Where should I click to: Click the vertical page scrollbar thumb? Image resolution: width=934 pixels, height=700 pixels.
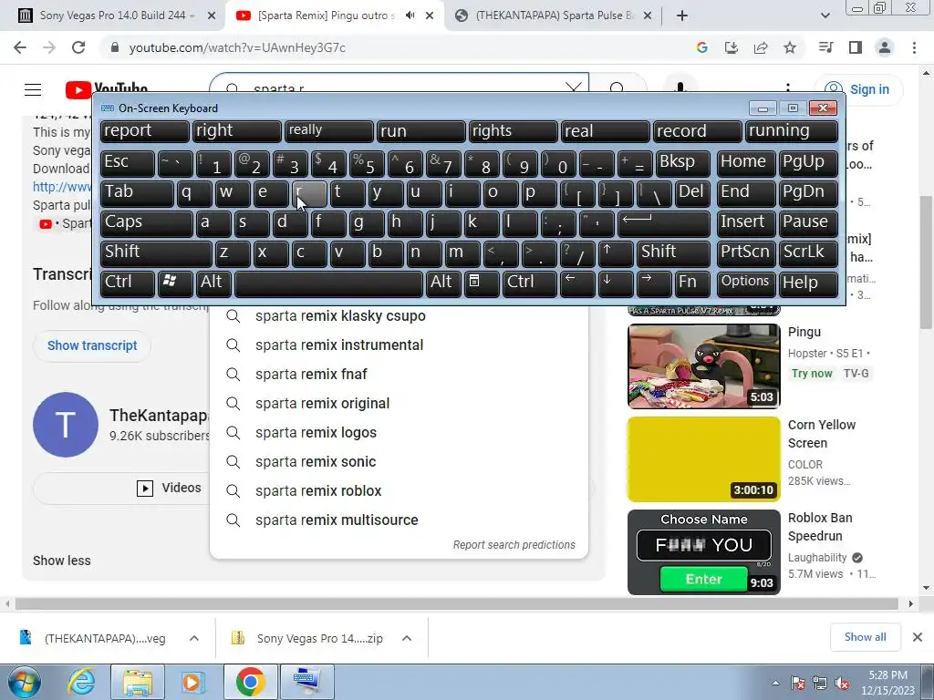tap(926, 262)
